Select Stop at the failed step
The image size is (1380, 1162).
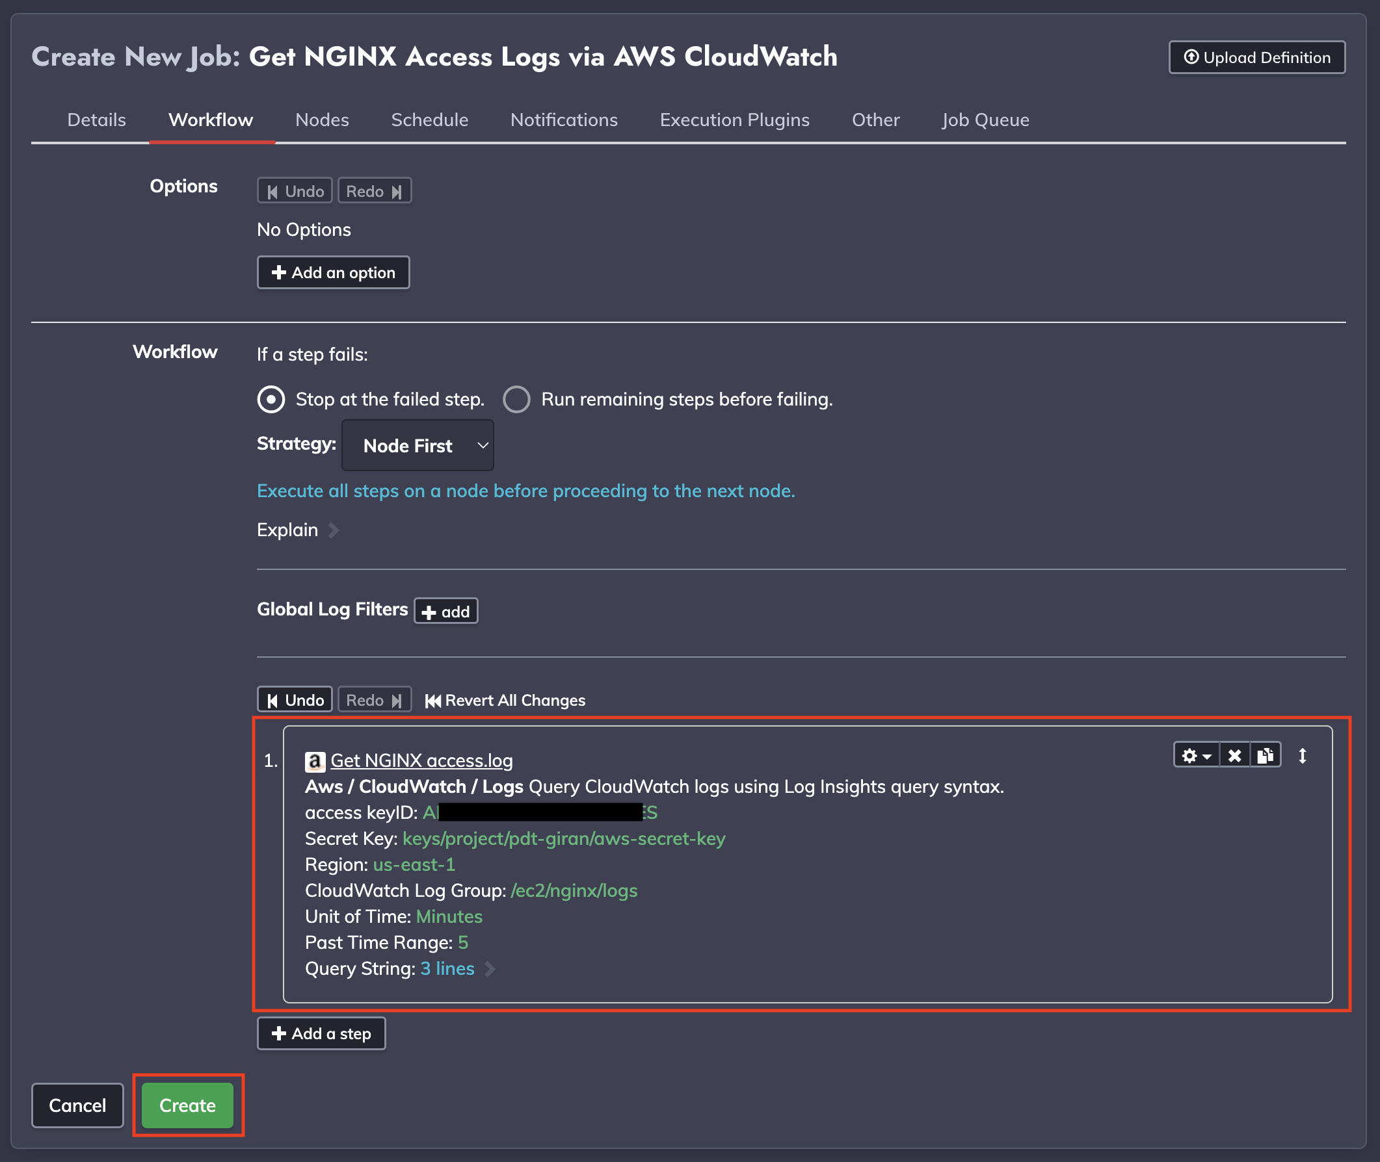(271, 399)
